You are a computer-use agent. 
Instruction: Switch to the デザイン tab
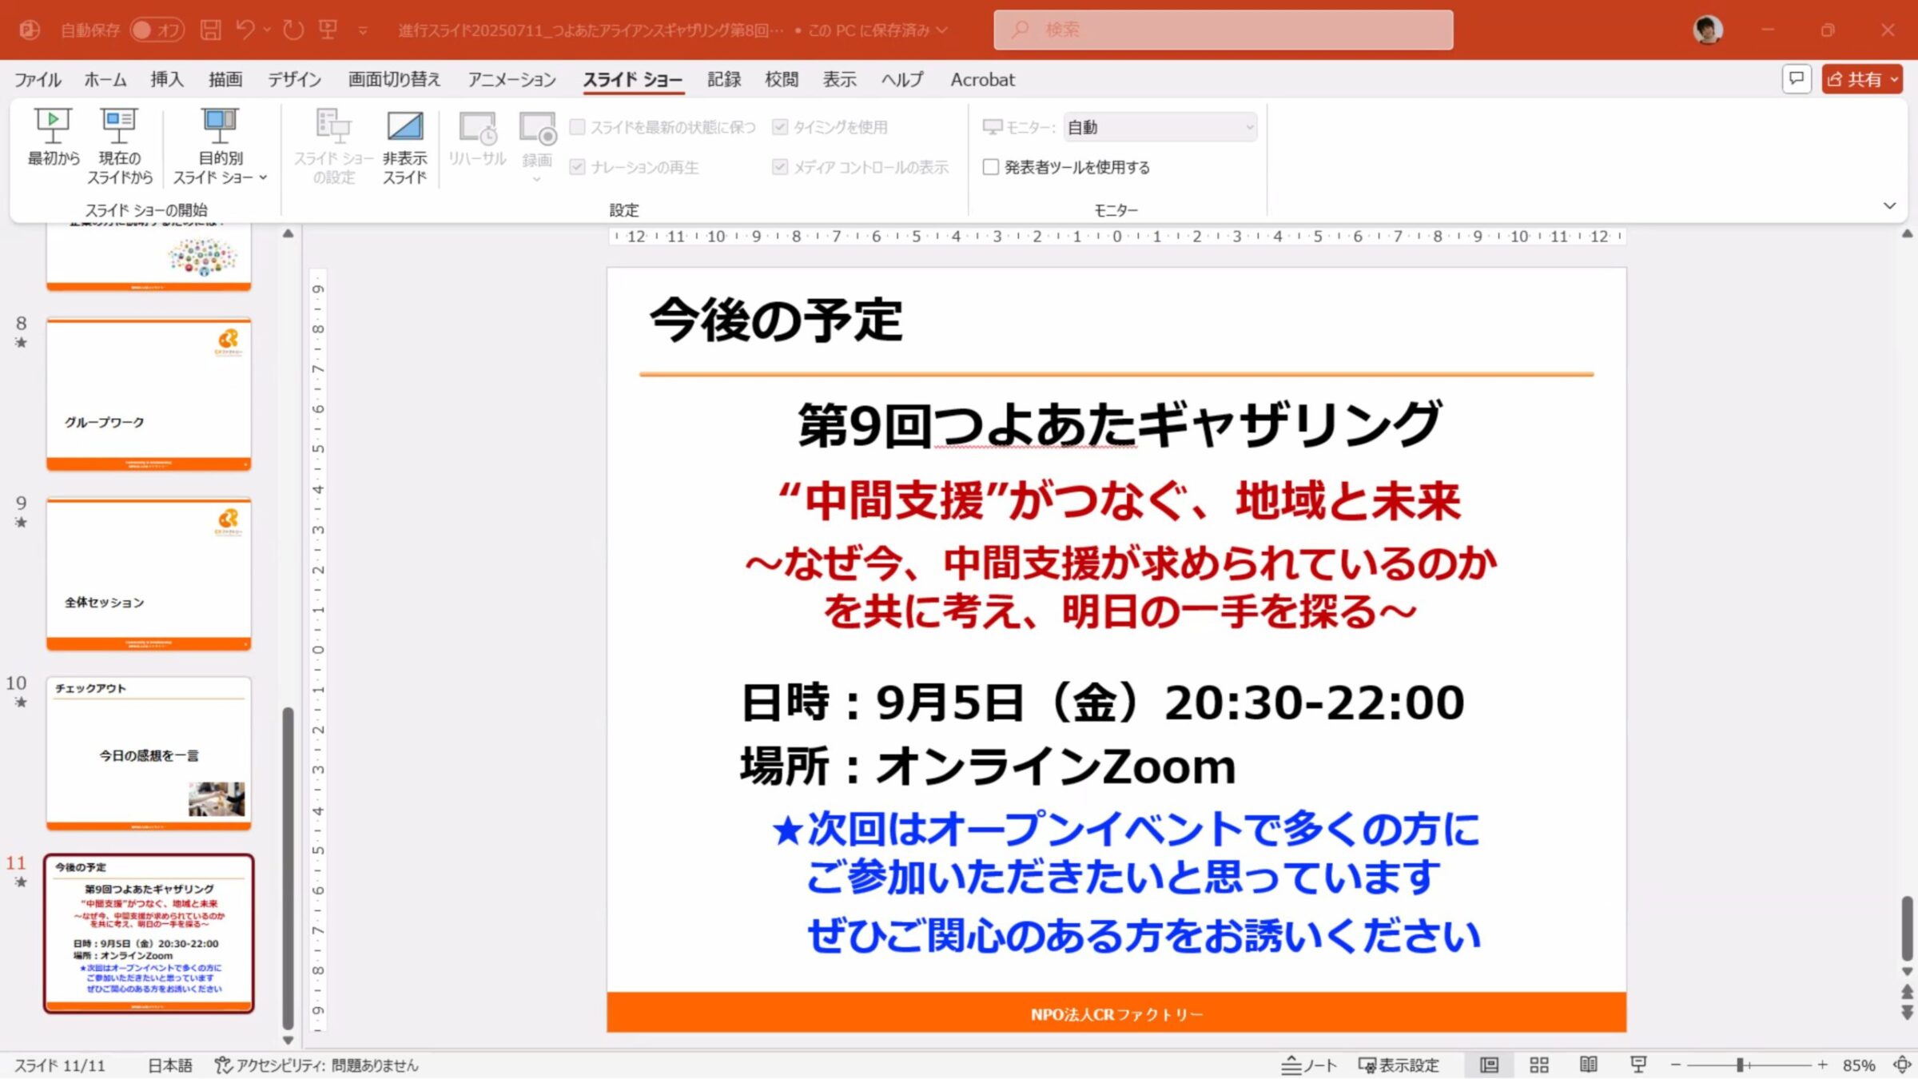click(x=295, y=79)
